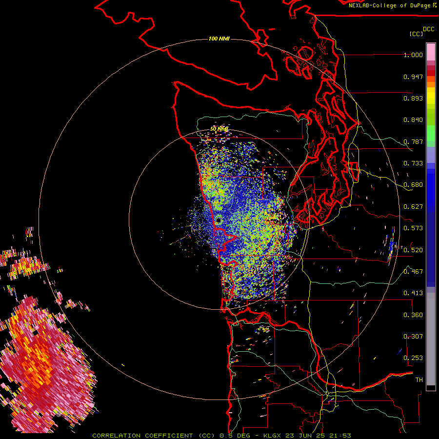The width and height of the screenshot is (439, 439).
Task: Click the 100 NMI range ring label
Action: point(219,39)
